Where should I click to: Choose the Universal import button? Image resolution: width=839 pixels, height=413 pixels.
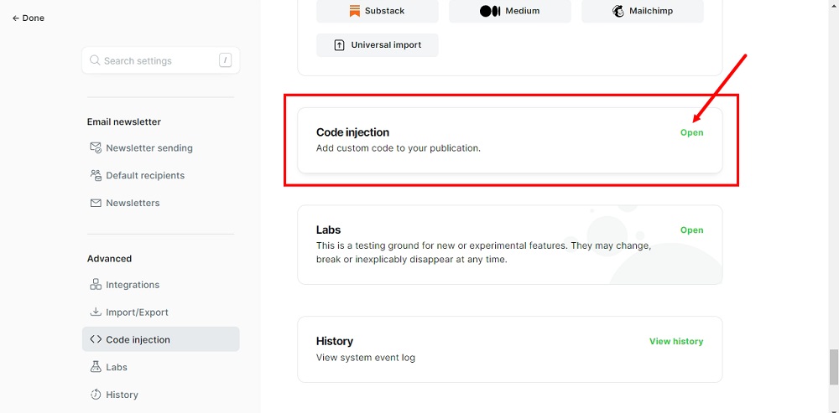point(378,45)
